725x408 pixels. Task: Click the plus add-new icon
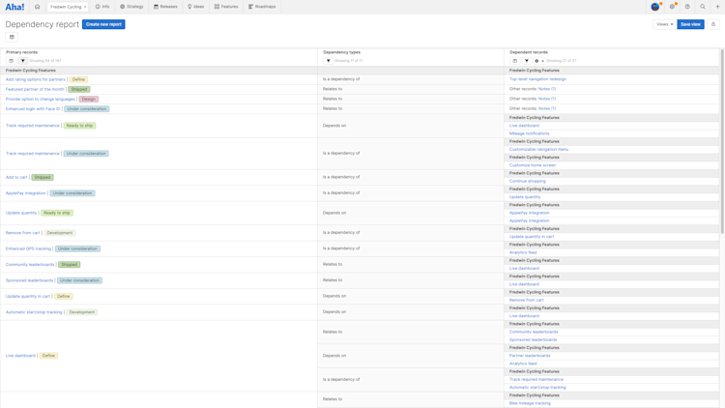[x=717, y=7]
